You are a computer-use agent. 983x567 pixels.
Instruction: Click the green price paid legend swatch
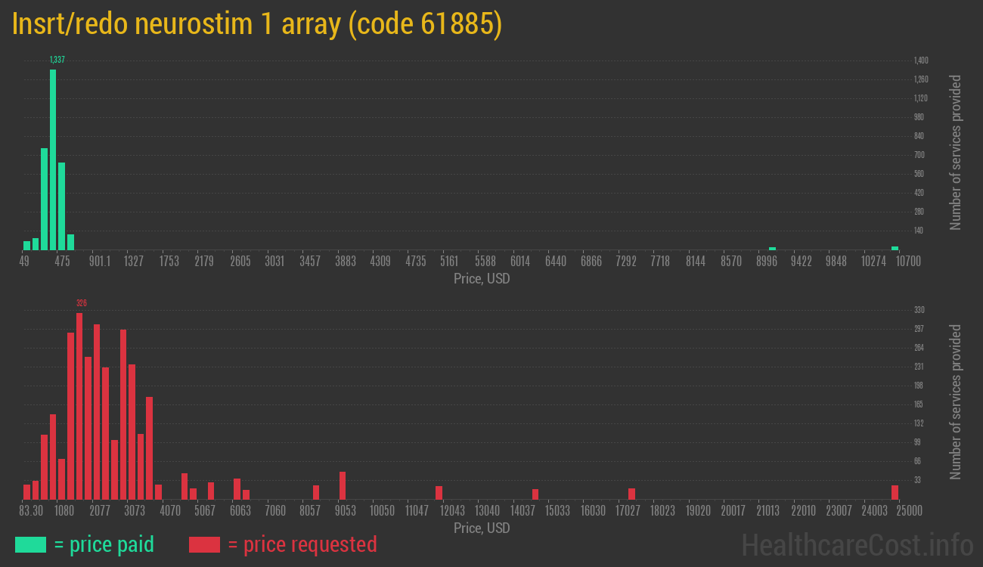[30, 544]
